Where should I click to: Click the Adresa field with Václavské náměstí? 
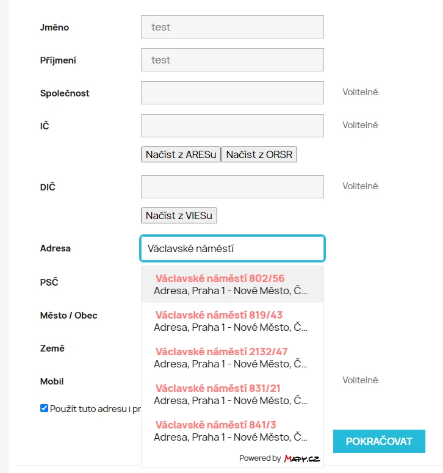coord(232,248)
